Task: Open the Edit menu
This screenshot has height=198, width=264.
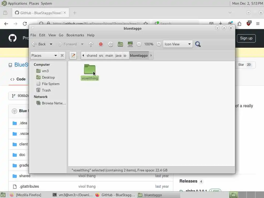Action: click(x=42, y=35)
